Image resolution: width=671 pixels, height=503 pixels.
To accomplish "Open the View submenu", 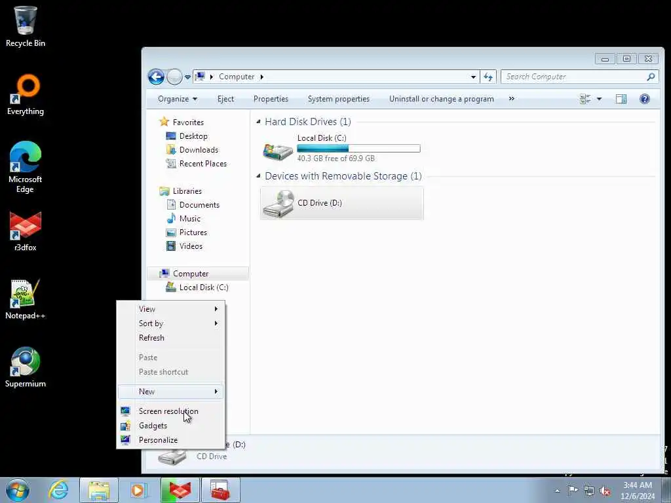I will [x=171, y=309].
